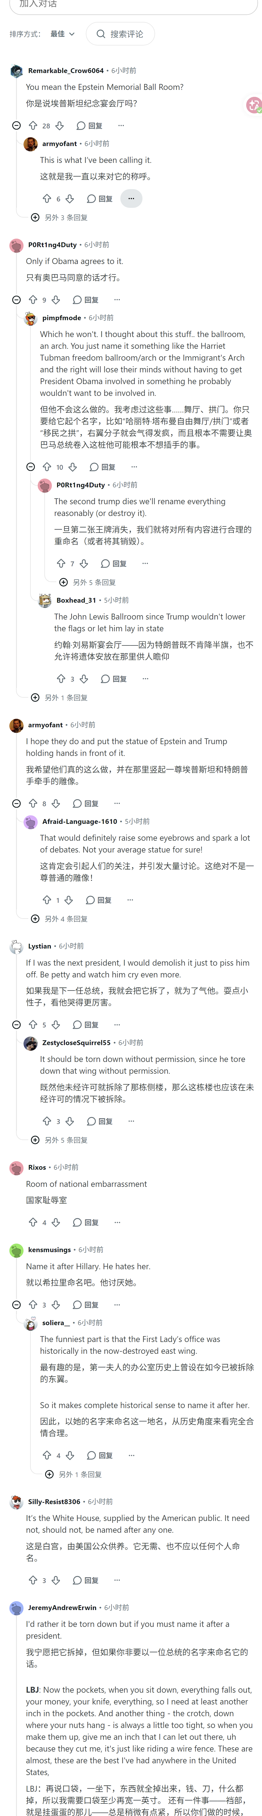Collapse Remarkable_Crow6064's comment thread
262x1816 pixels.
click(16, 125)
